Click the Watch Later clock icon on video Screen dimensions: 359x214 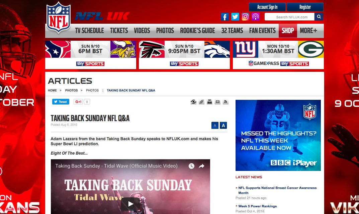tap(191, 166)
